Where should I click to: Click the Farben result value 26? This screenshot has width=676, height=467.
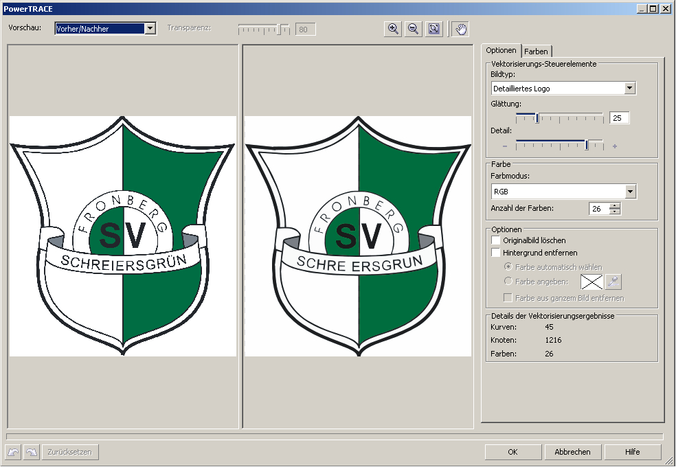(x=550, y=354)
